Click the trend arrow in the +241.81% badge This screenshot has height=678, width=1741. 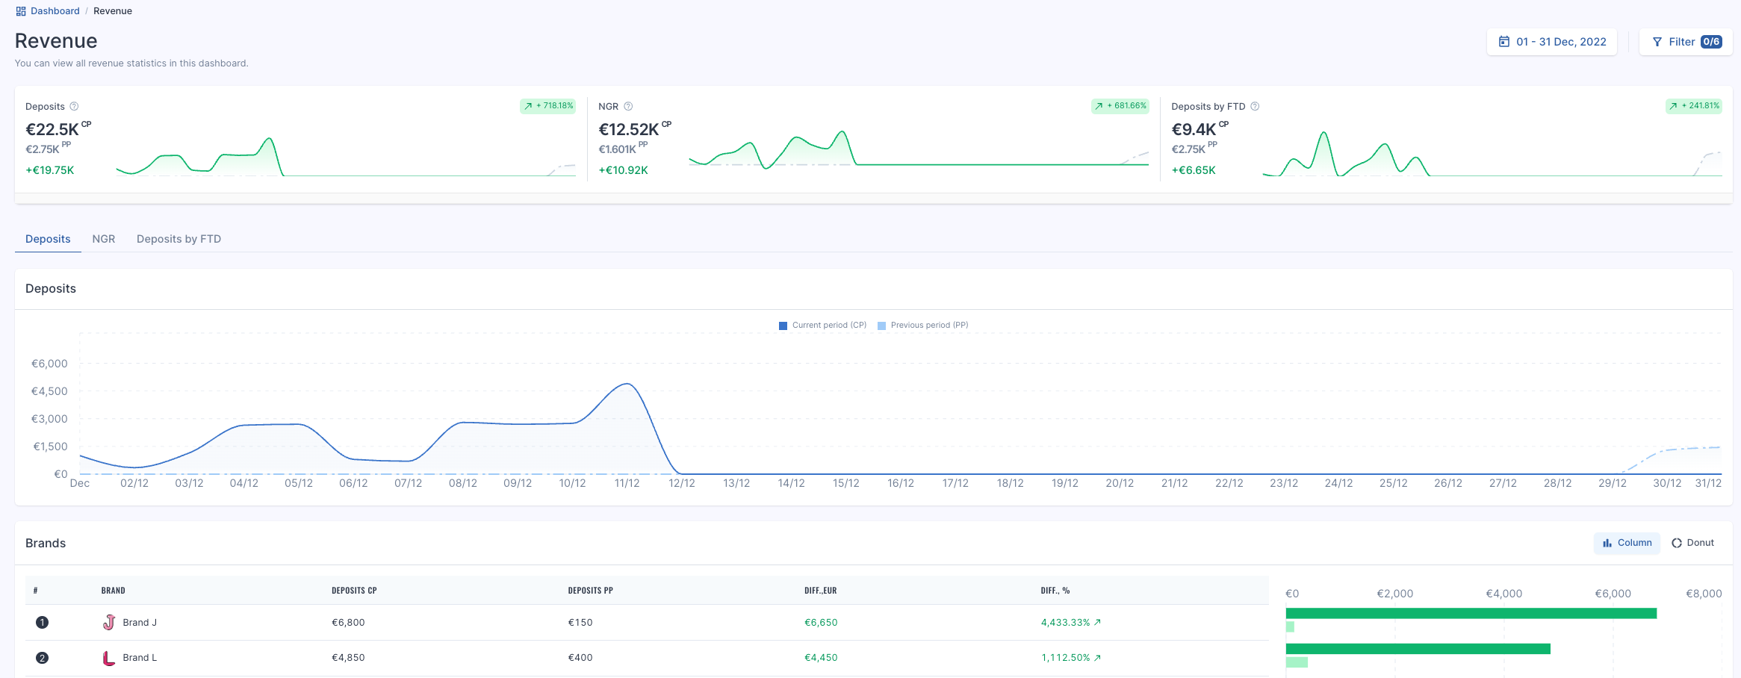click(x=1673, y=106)
